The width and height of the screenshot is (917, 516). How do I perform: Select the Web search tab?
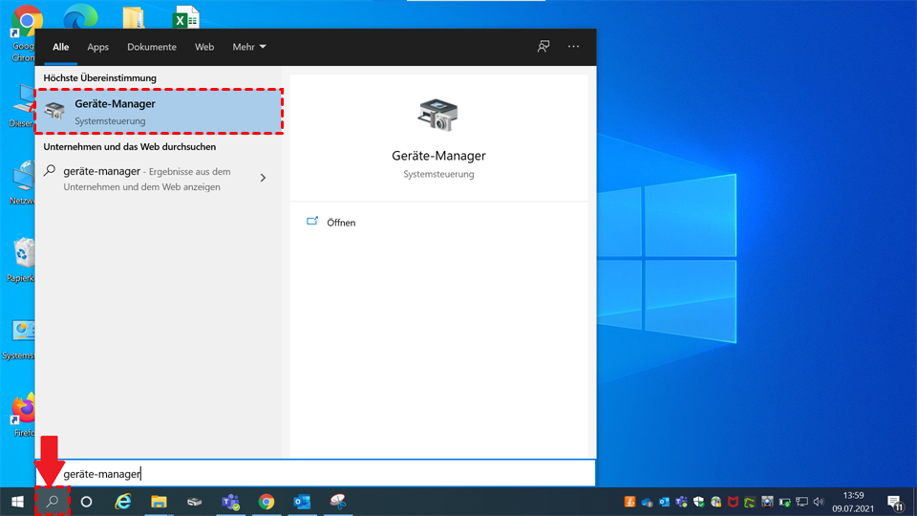point(204,47)
